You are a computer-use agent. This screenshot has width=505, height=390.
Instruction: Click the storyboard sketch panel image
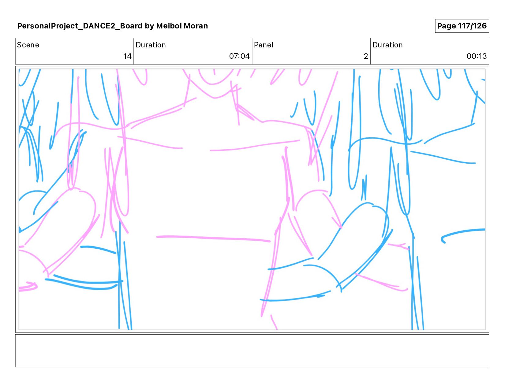point(252,199)
